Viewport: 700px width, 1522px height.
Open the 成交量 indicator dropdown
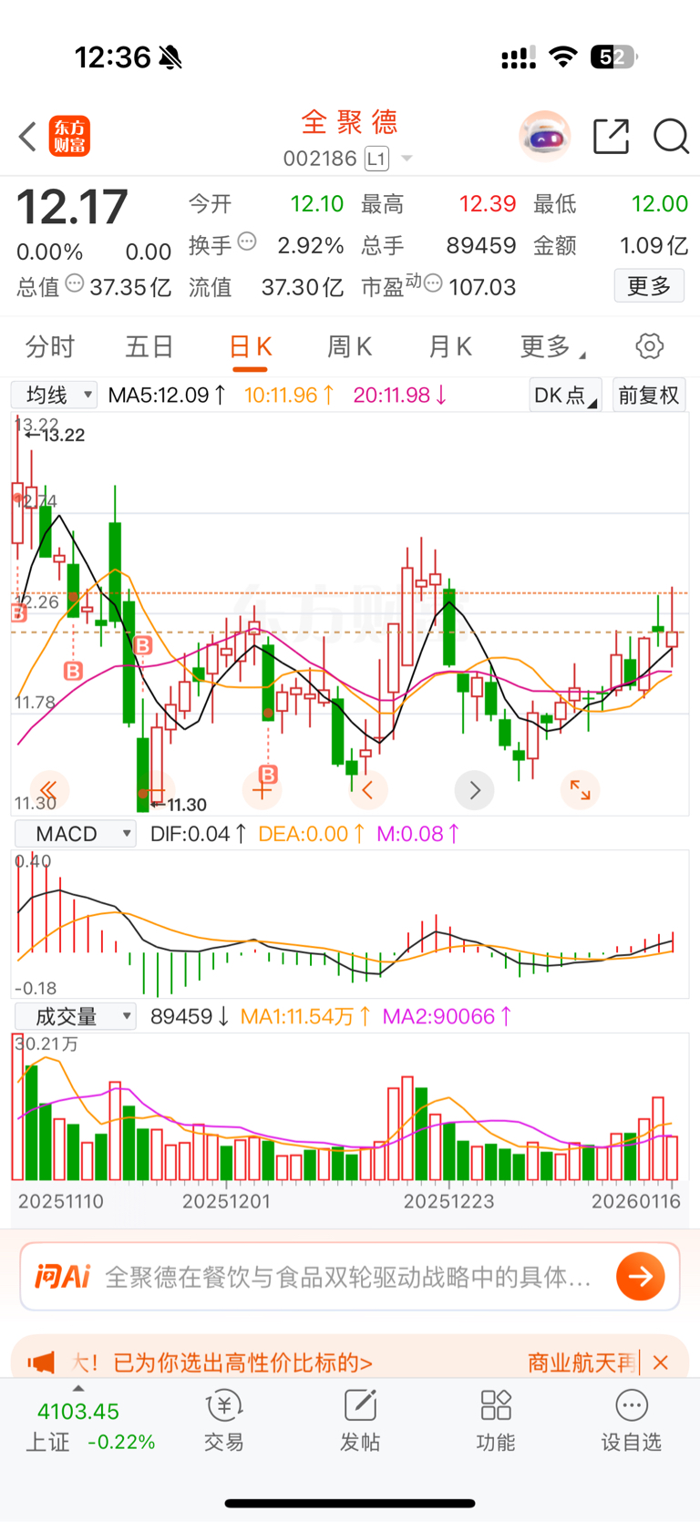click(x=75, y=1016)
